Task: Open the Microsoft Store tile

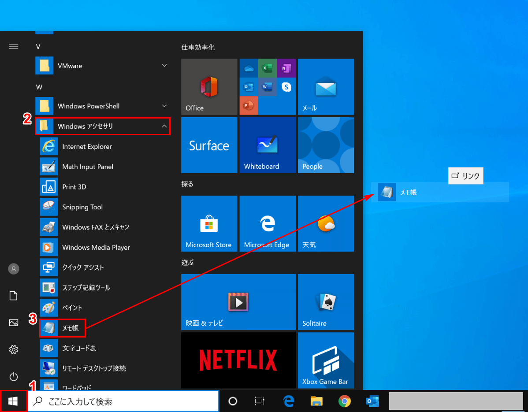Action: coord(209,223)
